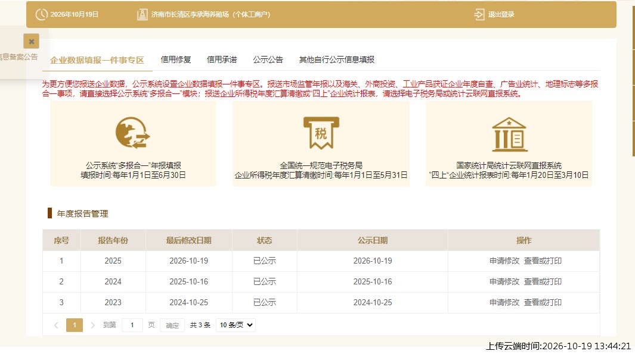This screenshot has height=354, width=635.
Task: Click the enterprise profile icon in header
Action: click(142, 14)
